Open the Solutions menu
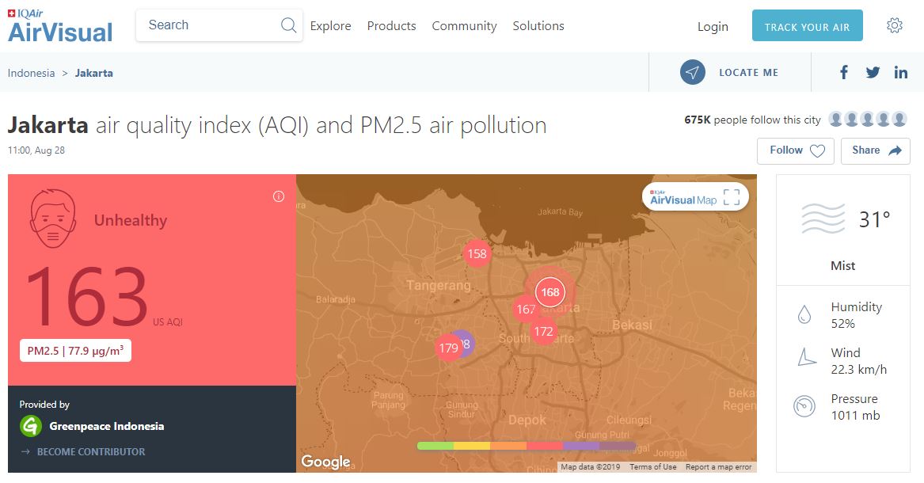 [538, 26]
